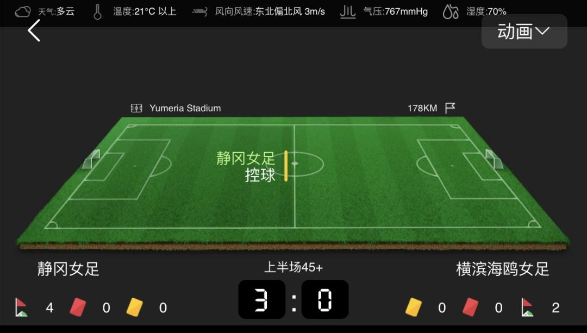Click the flag icon next to 178KM
This screenshot has height=333, width=587.
click(450, 108)
